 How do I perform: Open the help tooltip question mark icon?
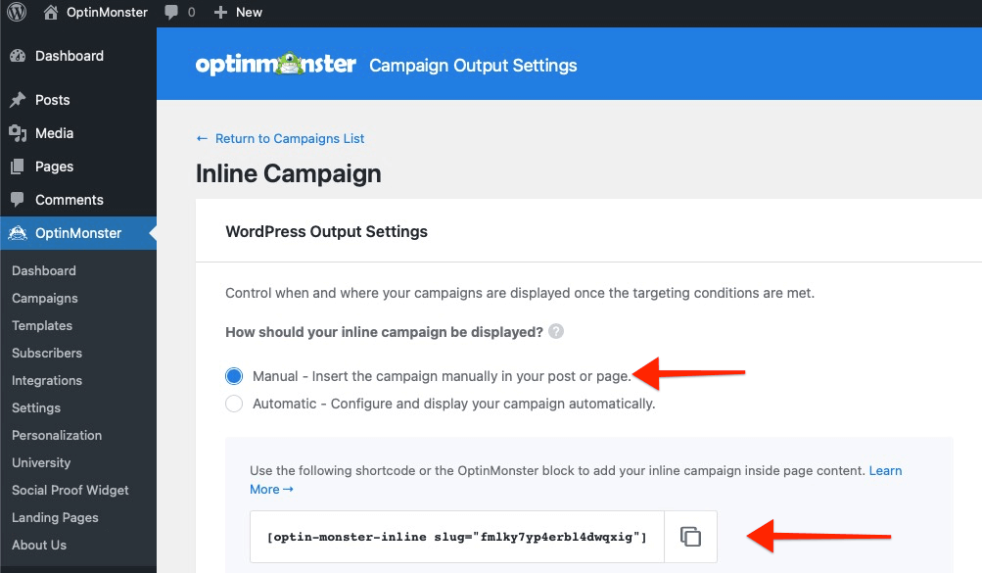(x=555, y=331)
